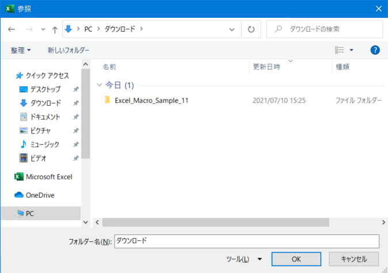Select PC in the navigation pane
This screenshot has width=388, height=273.
[x=41, y=213]
